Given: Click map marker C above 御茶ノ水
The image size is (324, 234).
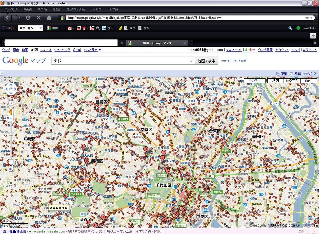Looking at the screenshot, I should coord(164,153).
